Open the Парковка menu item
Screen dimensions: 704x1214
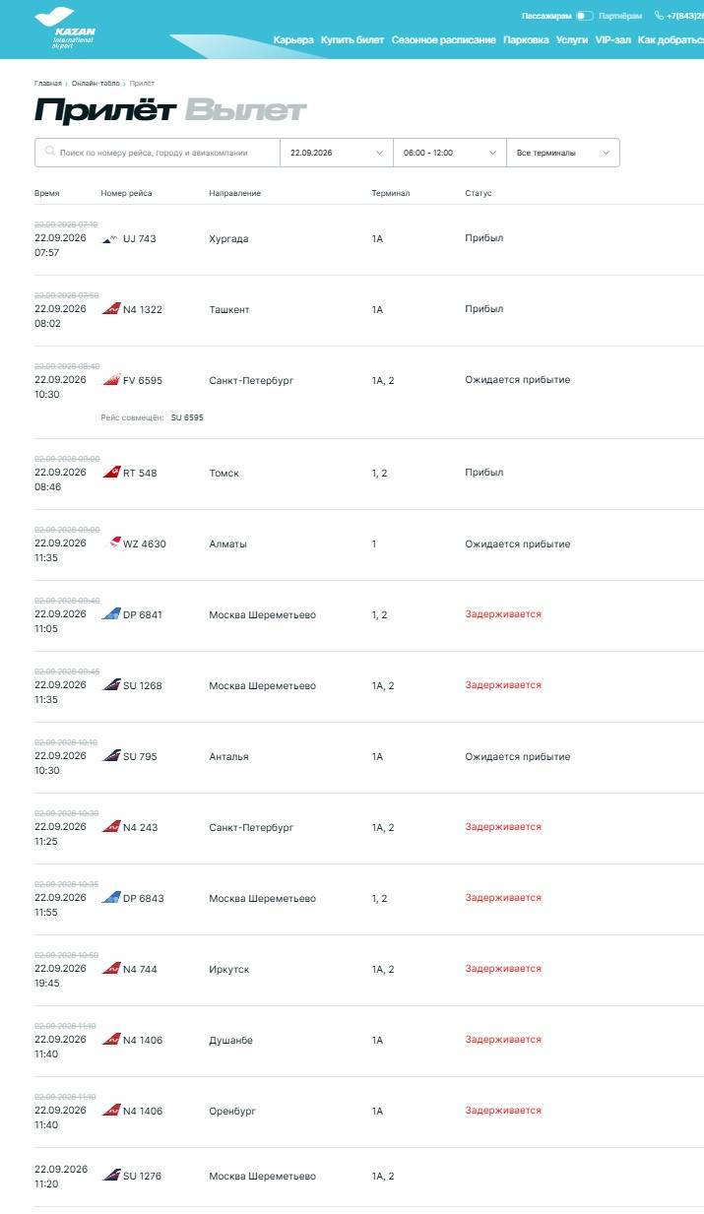point(526,40)
